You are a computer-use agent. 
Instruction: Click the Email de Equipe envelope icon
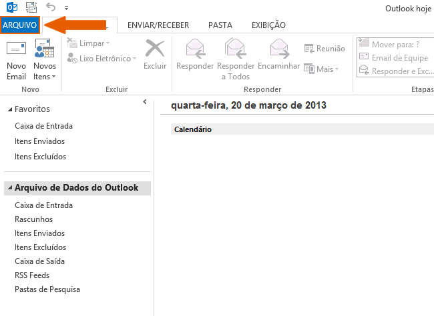point(364,57)
